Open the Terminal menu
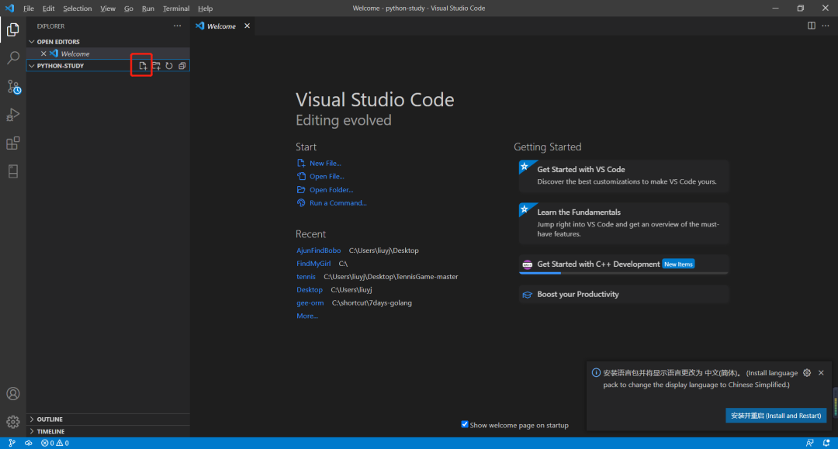This screenshot has width=838, height=449. coord(176,9)
